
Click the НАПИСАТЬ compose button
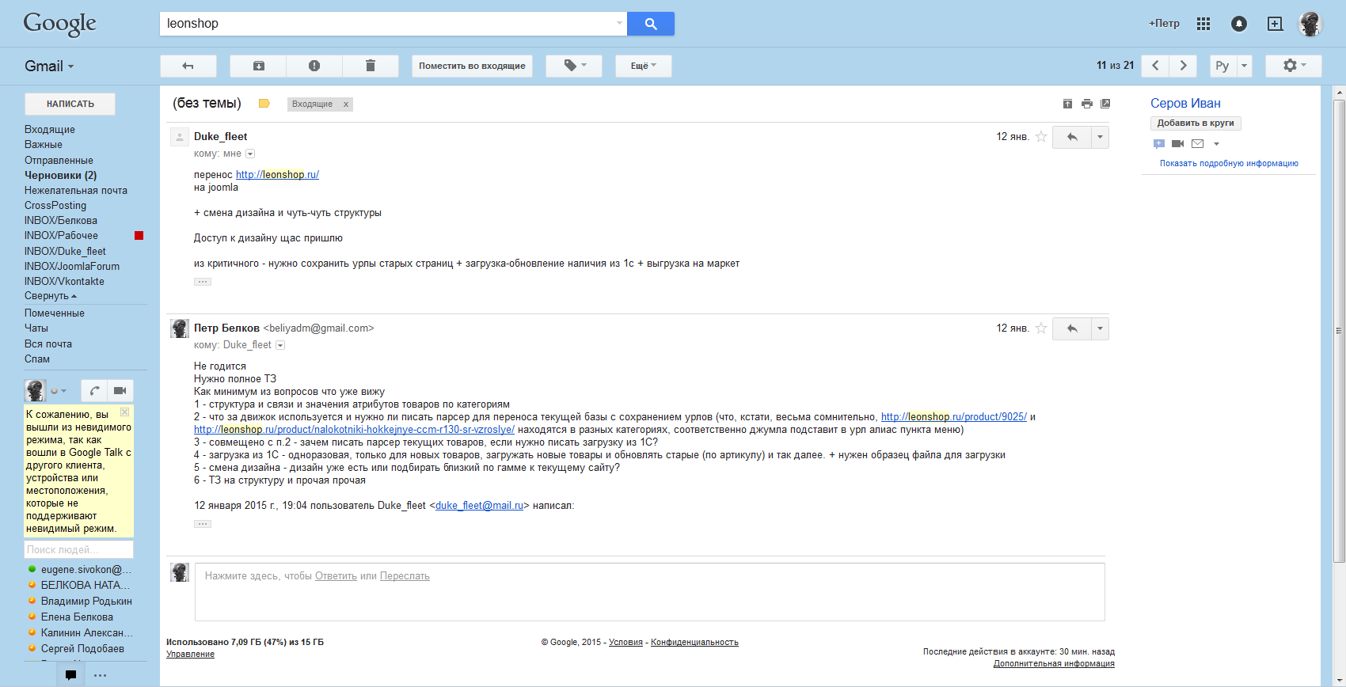coord(70,104)
